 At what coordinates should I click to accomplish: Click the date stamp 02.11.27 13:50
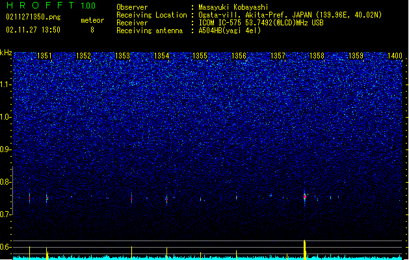[x=33, y=30]
